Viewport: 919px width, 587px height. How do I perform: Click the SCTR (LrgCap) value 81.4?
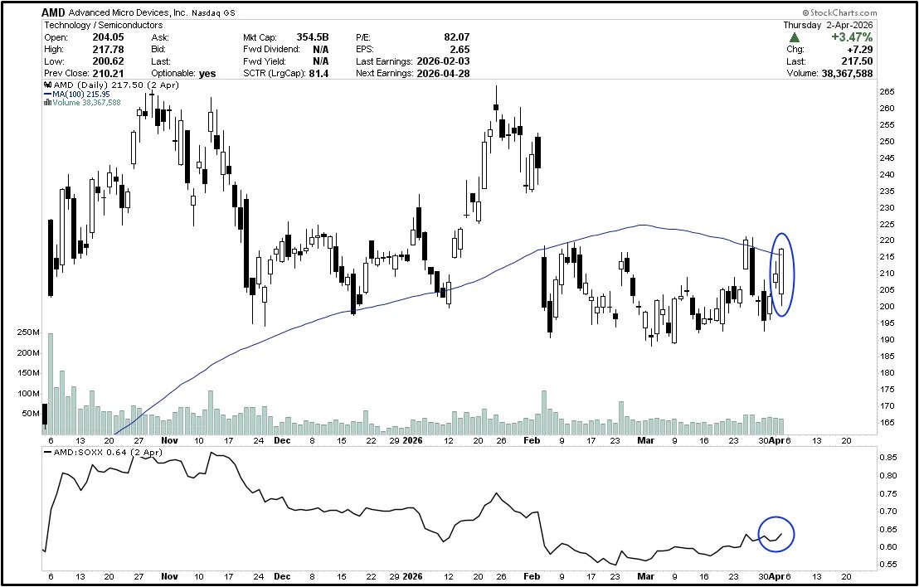(318, 73)
